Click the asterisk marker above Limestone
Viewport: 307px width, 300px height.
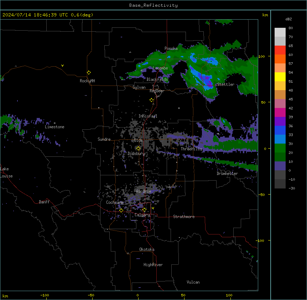[54, 123]
